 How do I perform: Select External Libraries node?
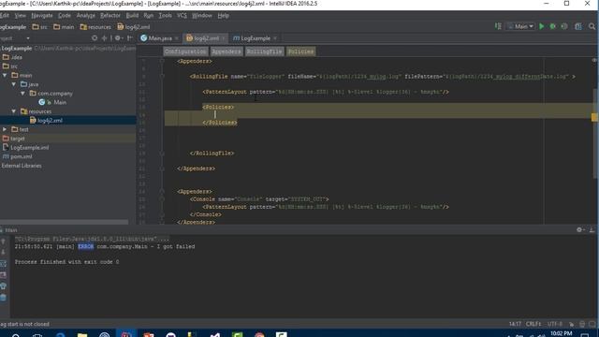click(22, 166)
